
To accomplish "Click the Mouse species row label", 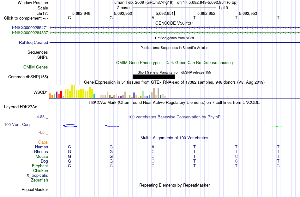I will [x=42, y=157].
